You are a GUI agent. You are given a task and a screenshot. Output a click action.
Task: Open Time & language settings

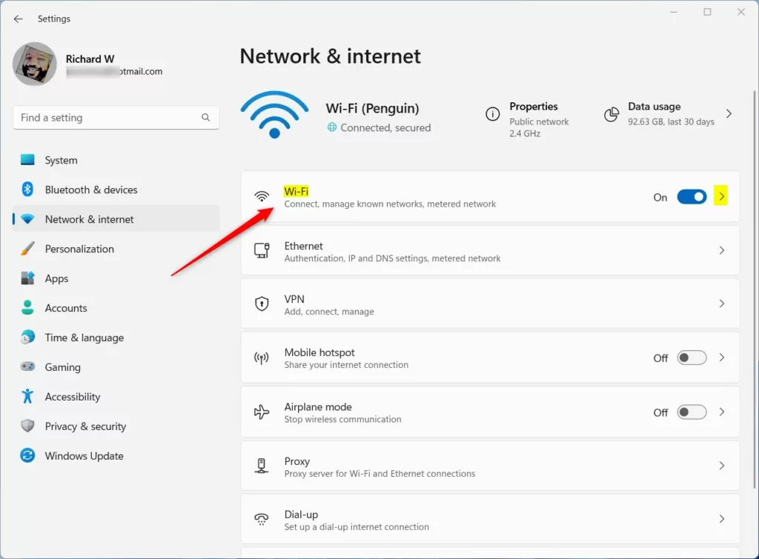tap(116, 338)
